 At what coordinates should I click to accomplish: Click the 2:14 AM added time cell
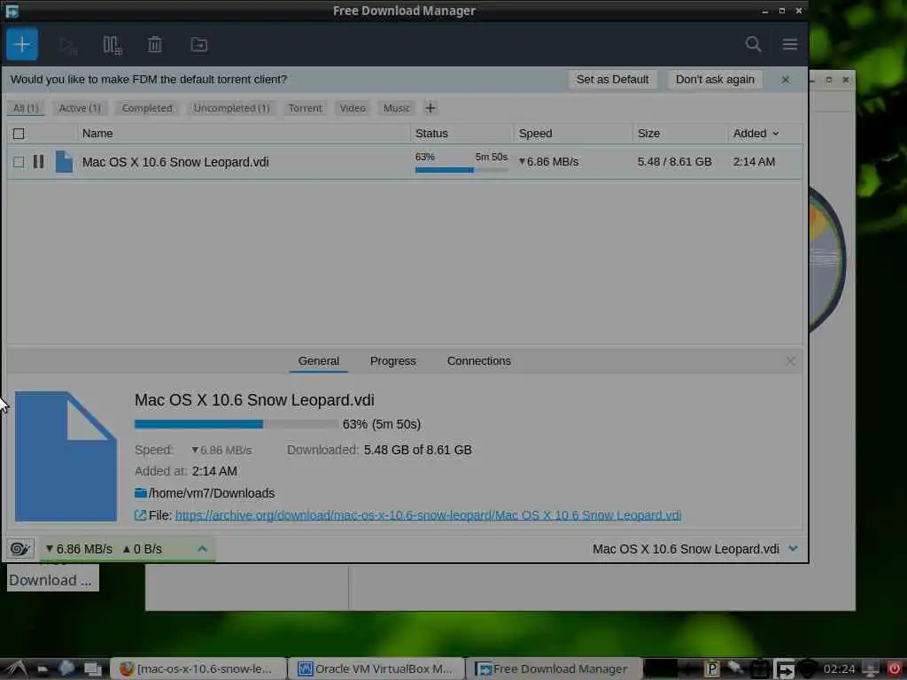pos(754,162)
